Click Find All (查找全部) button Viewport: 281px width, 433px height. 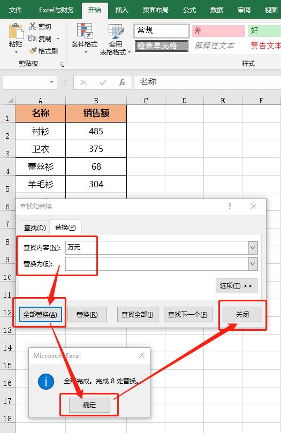click(x=138, y=315)
